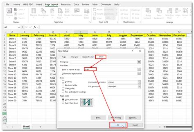Image resolution: width=194 pixels, height=132 pixels.
Task: Click the Options... button
Action: (133, 118)
